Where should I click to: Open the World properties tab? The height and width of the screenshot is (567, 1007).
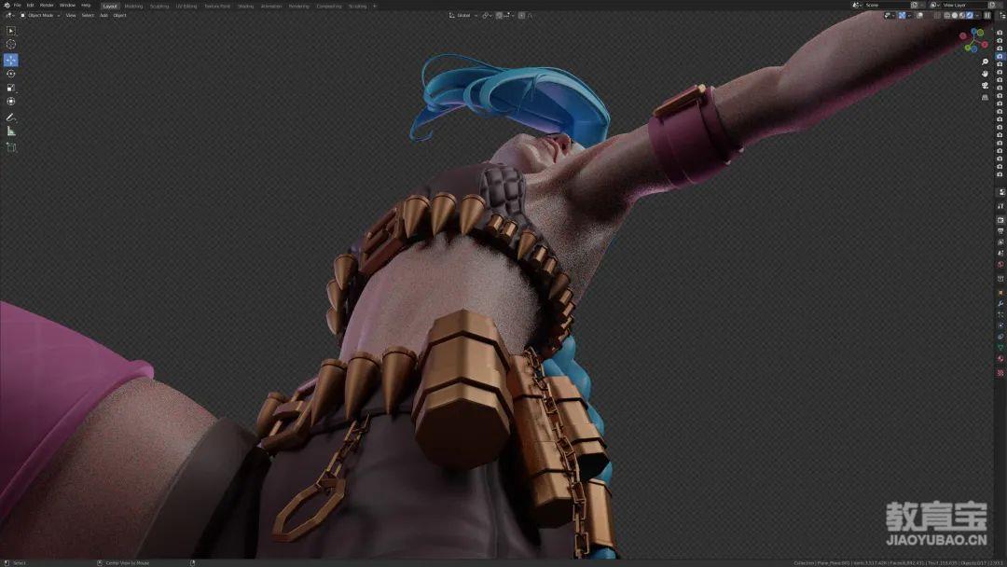pyautogui.click(x=1000, y=264)
